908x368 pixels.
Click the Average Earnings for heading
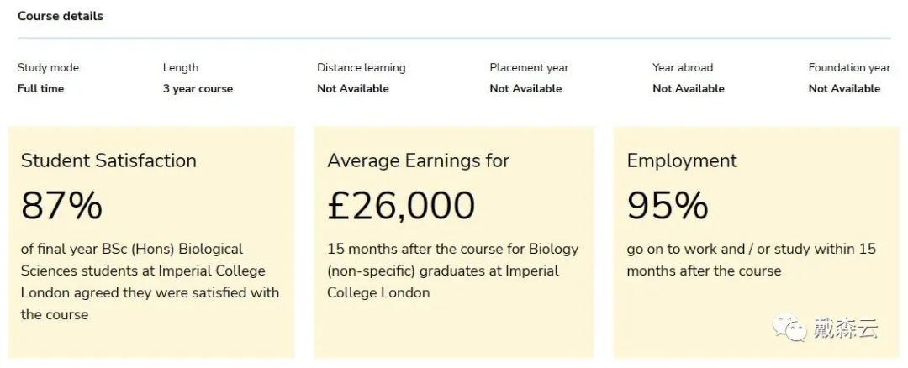pyautogui.click(x=418, y=160)
